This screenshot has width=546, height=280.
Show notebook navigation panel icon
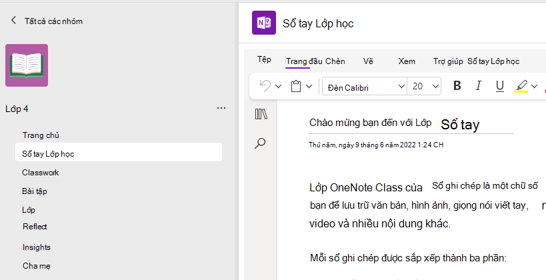coord(261,114)
